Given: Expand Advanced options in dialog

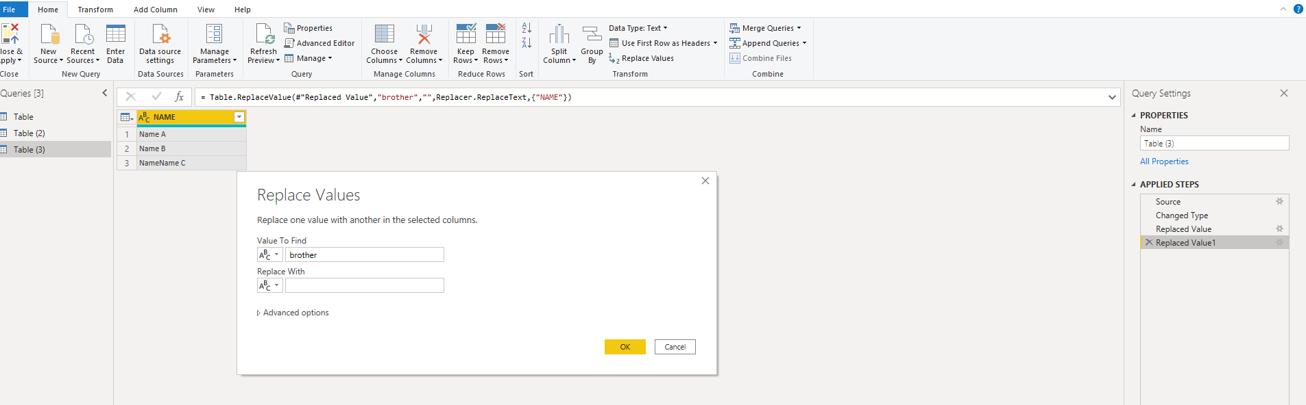Looking at the screenshot, I should [293, 313].
